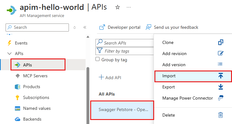Click the Clone copy icon
232x124 pixels.
(221, 42)
